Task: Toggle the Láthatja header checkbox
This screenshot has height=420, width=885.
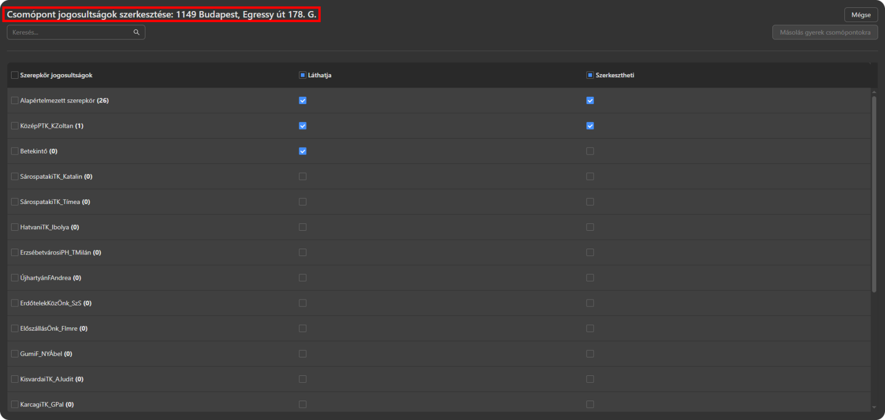Action: (x=302, y=75)
